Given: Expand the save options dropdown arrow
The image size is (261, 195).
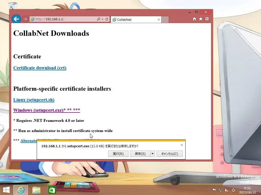Looking at the screenshot, I should coord(152,154).
